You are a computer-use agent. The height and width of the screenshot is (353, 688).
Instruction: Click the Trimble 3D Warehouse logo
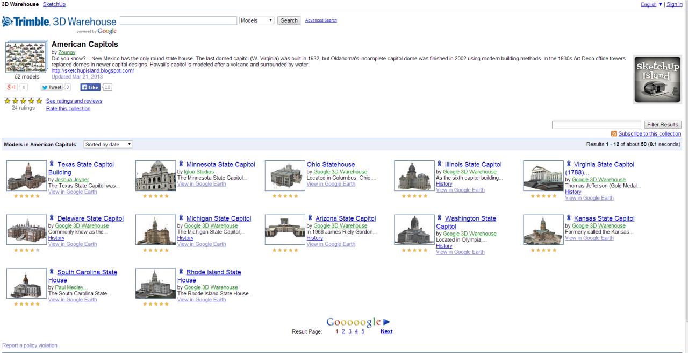coord(59,23)
